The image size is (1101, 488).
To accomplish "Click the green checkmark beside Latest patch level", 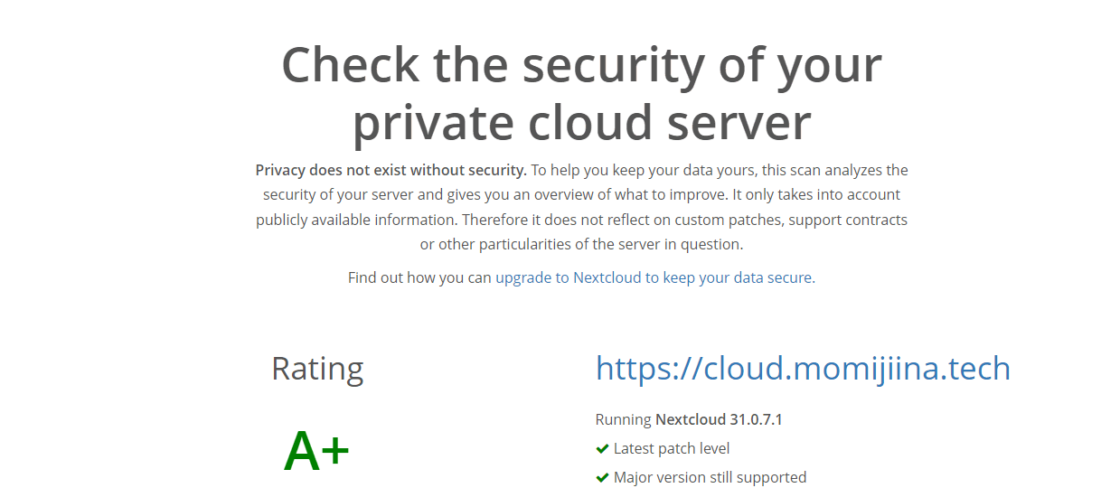I will pos(602,449).
